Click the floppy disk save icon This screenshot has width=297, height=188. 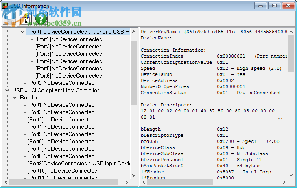[9, 19]
